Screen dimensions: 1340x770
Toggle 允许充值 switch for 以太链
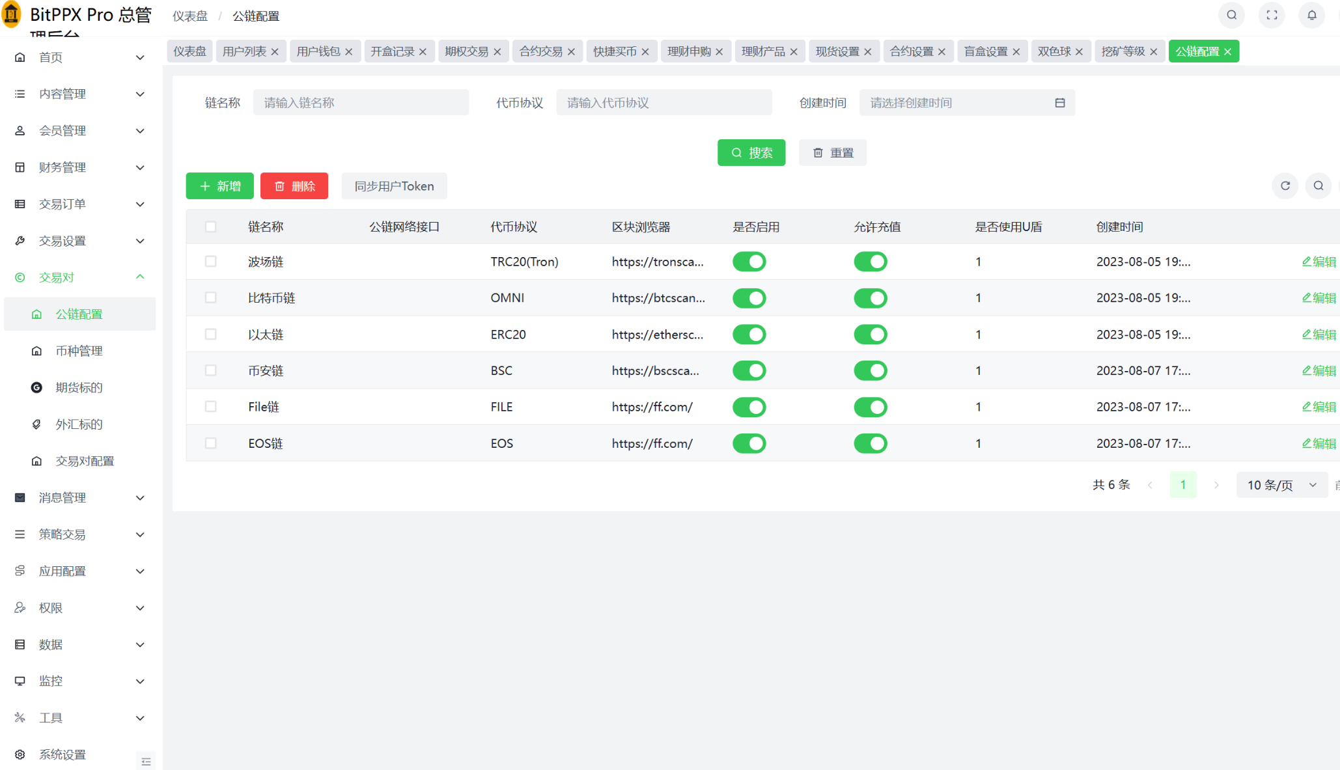point(870,335)
